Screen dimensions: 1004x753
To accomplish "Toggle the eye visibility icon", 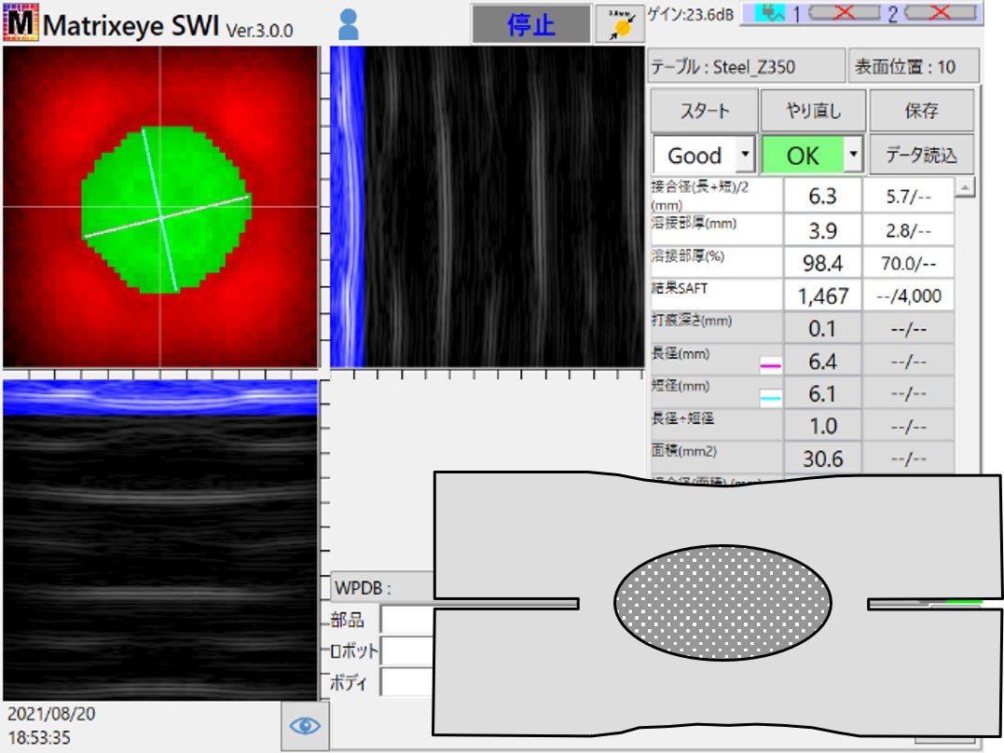I will pyautogui.click(x=306, y=724).
